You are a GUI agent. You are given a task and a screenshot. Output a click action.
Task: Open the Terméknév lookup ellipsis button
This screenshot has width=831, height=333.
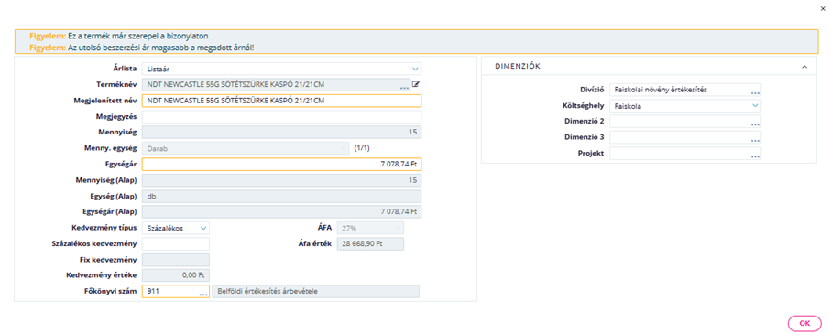[x=405, y=87]
